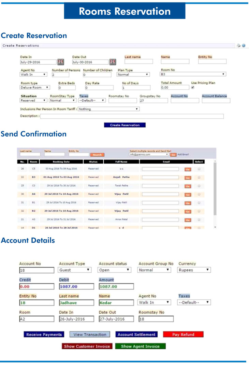This screenshot has height=365, width=249.
Task: Click the Last name field showing Jadhave
Action: click(x=76, y=303)
